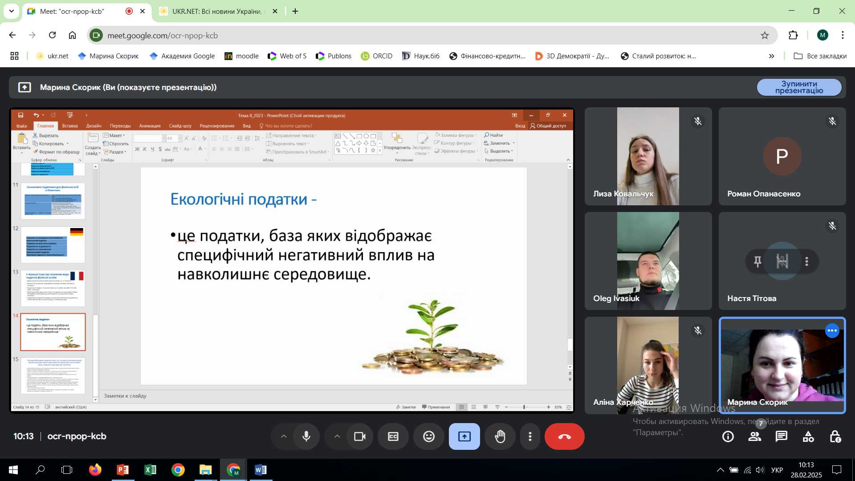Expand audio settings arrow beside microphone
This screenshot has height=481, width=855.
coord(284,436)
